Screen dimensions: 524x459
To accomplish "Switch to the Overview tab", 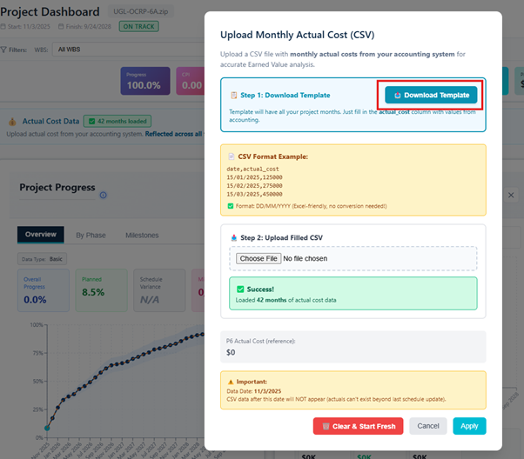I will (x=40, y=235).
